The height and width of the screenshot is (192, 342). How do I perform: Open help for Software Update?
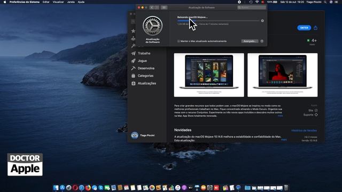262,41
